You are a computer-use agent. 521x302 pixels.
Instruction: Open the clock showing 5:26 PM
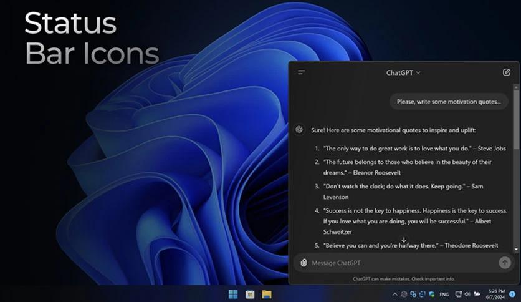(496, 295)
